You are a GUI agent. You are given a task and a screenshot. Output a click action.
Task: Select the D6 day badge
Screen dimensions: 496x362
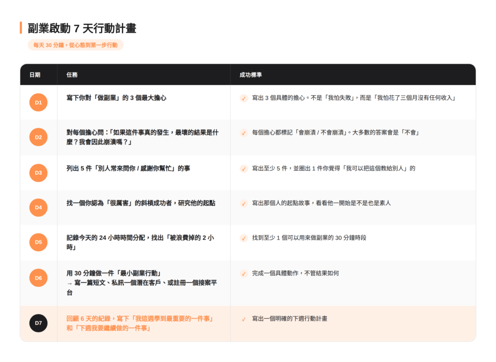tap(38, 278)
